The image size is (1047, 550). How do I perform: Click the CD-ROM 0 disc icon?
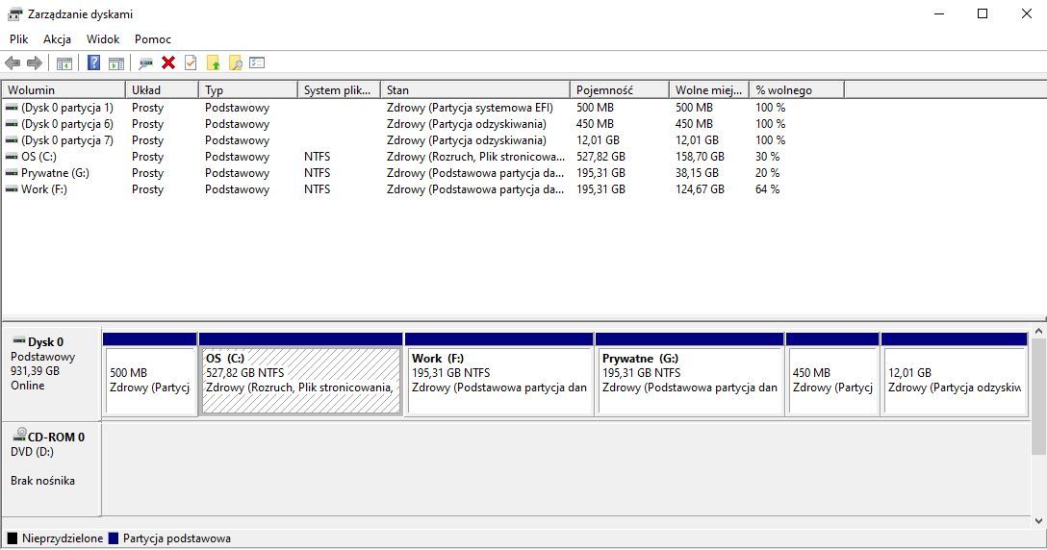click(19, 436)
